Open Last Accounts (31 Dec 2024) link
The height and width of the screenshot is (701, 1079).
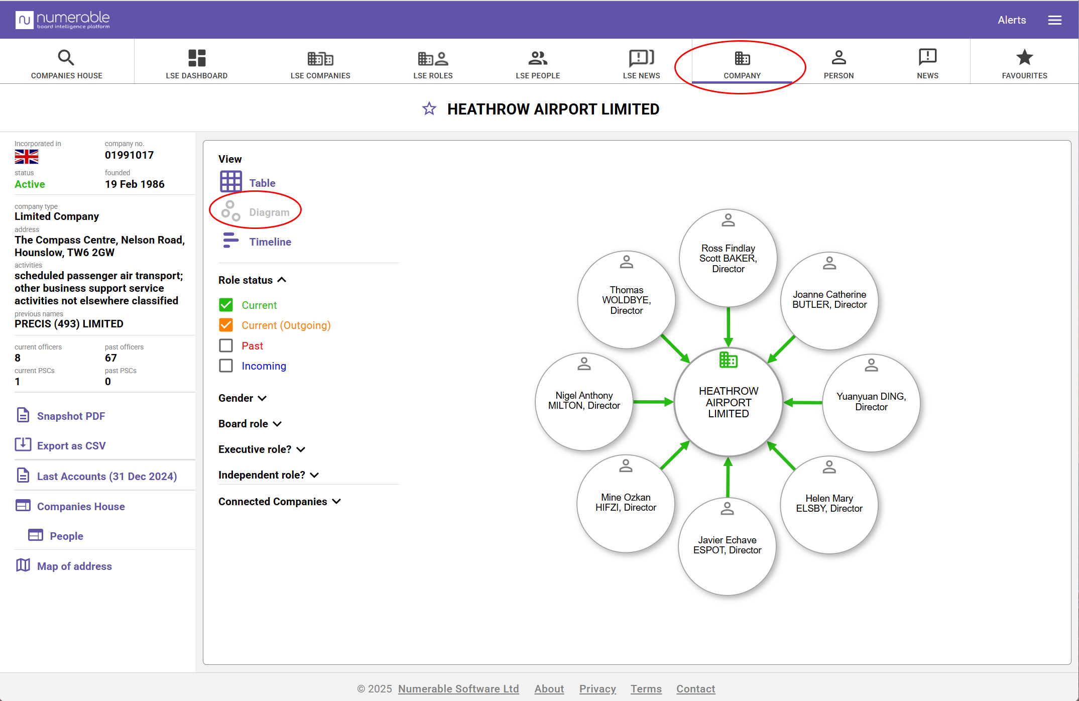[106, 476]
